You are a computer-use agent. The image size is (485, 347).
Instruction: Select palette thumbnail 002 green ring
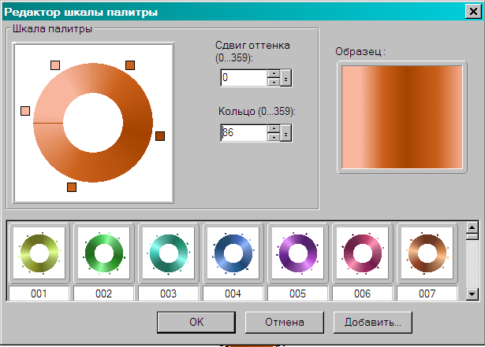[x=103, y=253]
